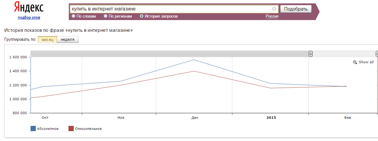Click the Окт axis label
Screen dimensions: 378x141
(45, 118)
